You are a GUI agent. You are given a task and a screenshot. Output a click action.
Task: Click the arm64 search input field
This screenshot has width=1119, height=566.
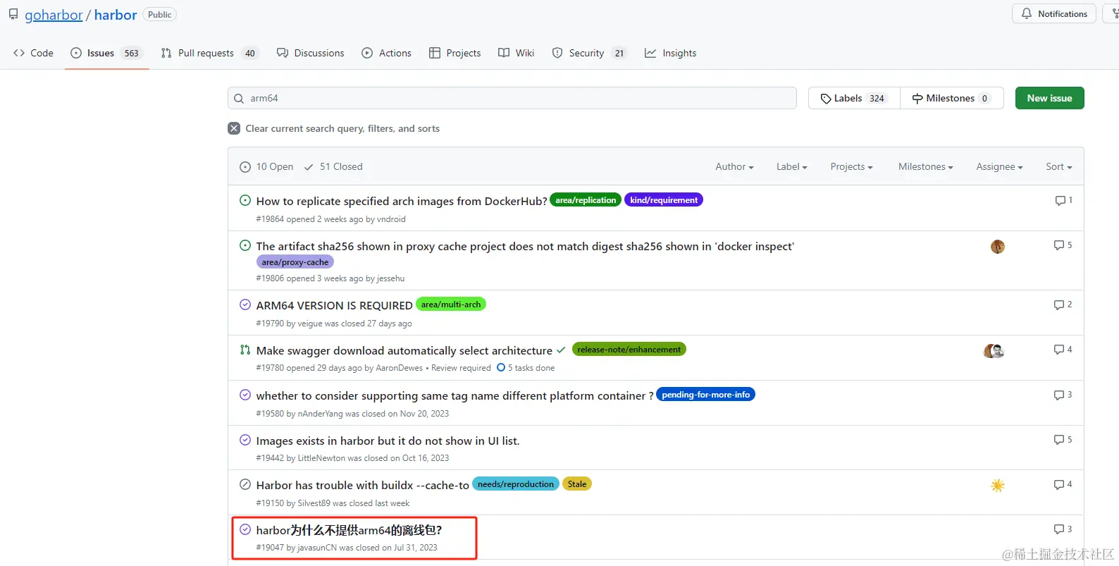tap(512, 98)
